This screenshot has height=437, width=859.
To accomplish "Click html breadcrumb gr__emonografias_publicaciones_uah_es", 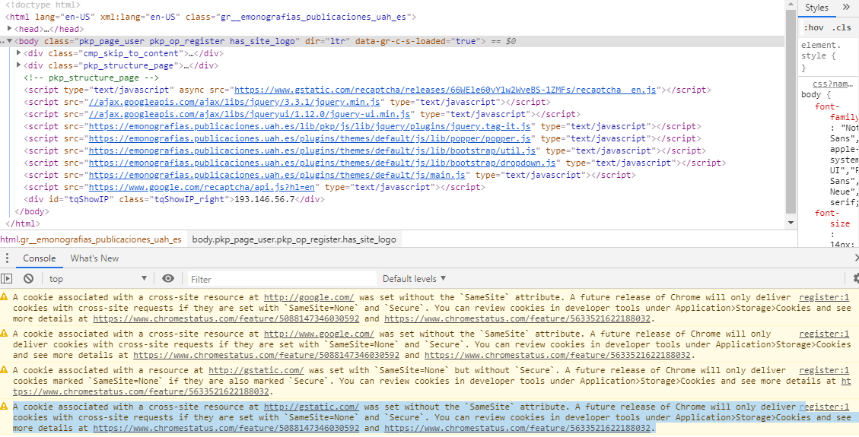I will [x=91, y=239].
